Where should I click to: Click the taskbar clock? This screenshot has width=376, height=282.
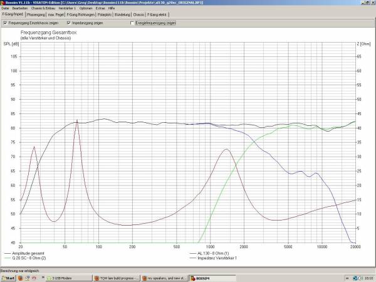(369, 278)
